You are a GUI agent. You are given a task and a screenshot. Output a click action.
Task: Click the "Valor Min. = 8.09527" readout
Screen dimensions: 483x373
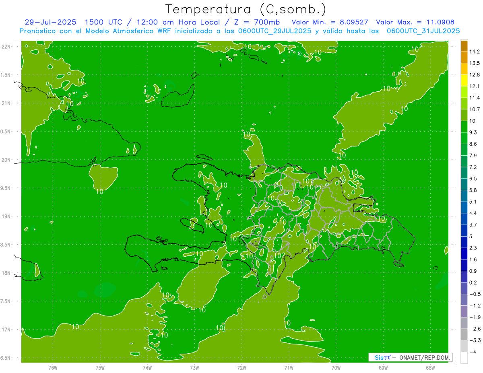(330, 22)
